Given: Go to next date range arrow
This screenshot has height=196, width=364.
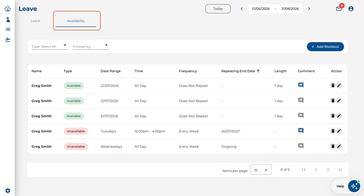Looking at the screenshot, I should click(x=309, y=9).
